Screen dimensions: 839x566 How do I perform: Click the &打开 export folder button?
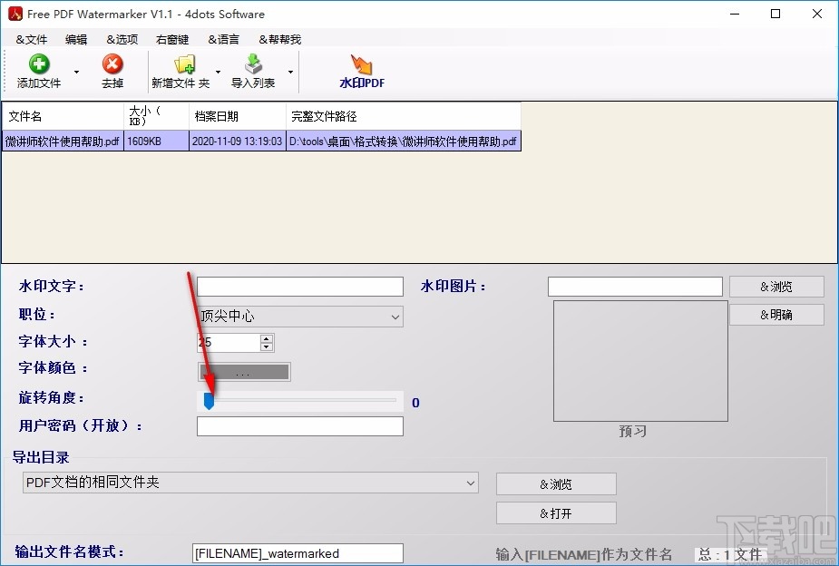(556, 513)
